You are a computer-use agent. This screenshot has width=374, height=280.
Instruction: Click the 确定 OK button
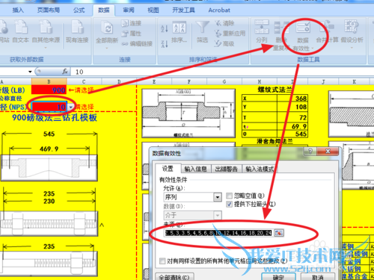tap(278, 277)
